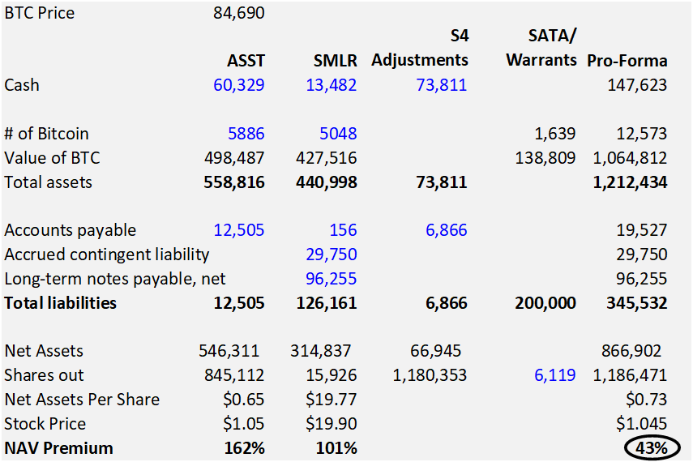Select SMLR bitcoin count 5048
This screenshot has width=693, height=462.
tap(338, 134)
